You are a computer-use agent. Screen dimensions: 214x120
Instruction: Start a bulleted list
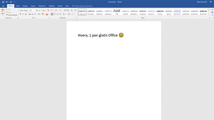point(52,10)
